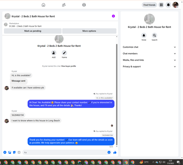Click the small seen-by avatar indicator
The image size is (183, 165).
click(112, 125)
